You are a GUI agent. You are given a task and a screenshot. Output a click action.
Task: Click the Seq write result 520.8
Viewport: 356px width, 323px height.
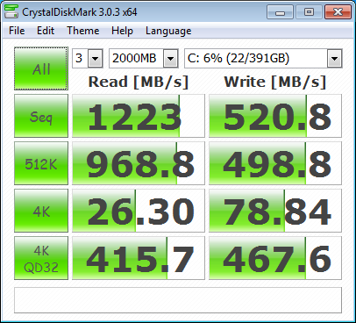coord(275,116)
